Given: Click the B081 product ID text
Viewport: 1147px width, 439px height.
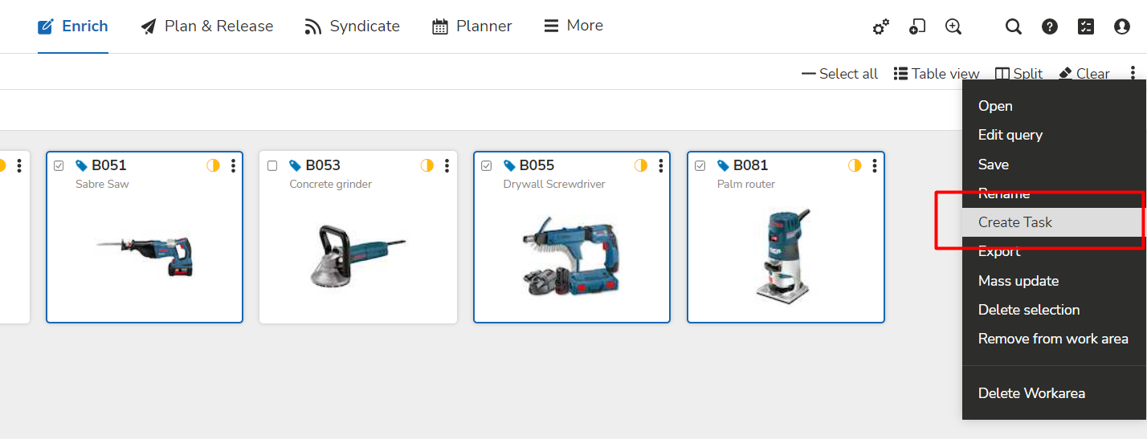Looking at the screenshot, I should [751, 165].
